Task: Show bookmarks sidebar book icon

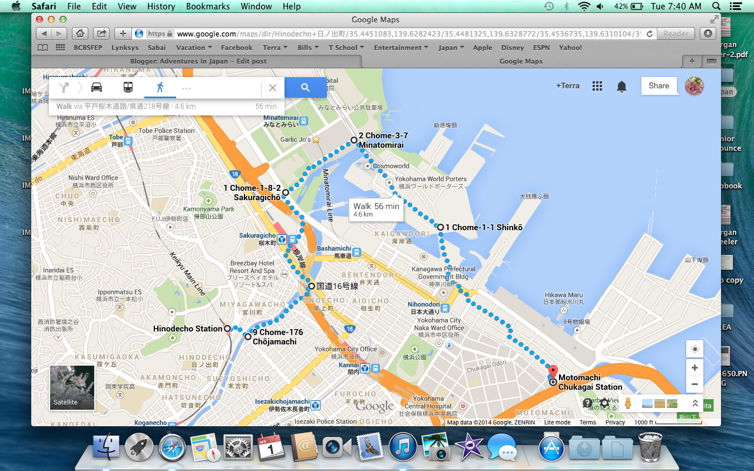Action: (x=42, y=48)
